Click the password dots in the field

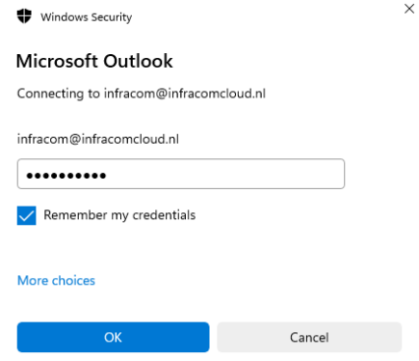click(x=66, y=176)
